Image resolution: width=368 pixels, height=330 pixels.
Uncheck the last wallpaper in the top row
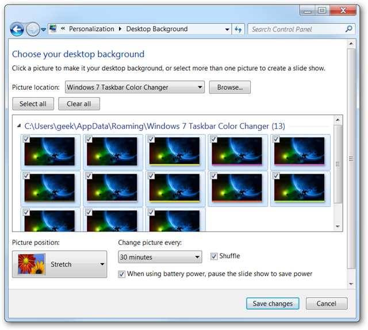(x=276, y=139)
